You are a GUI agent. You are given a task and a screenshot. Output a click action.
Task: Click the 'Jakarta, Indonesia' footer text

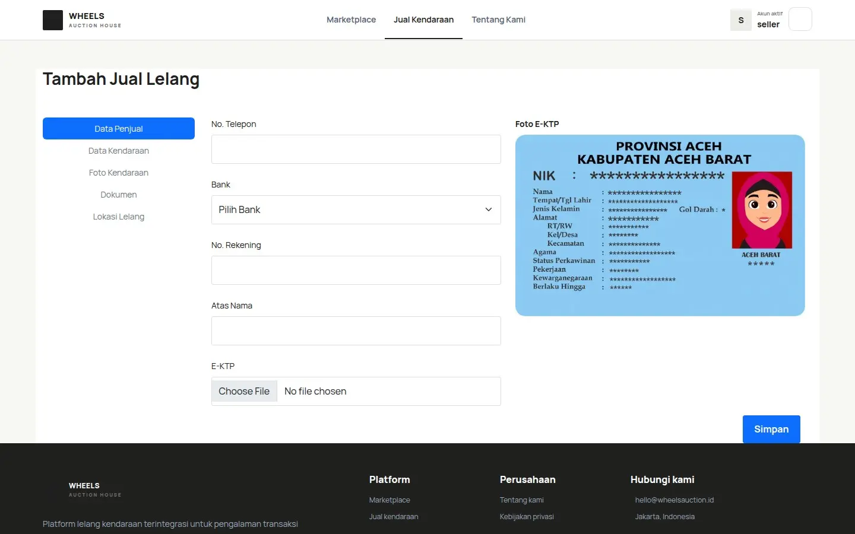click(x=665, y=517)
